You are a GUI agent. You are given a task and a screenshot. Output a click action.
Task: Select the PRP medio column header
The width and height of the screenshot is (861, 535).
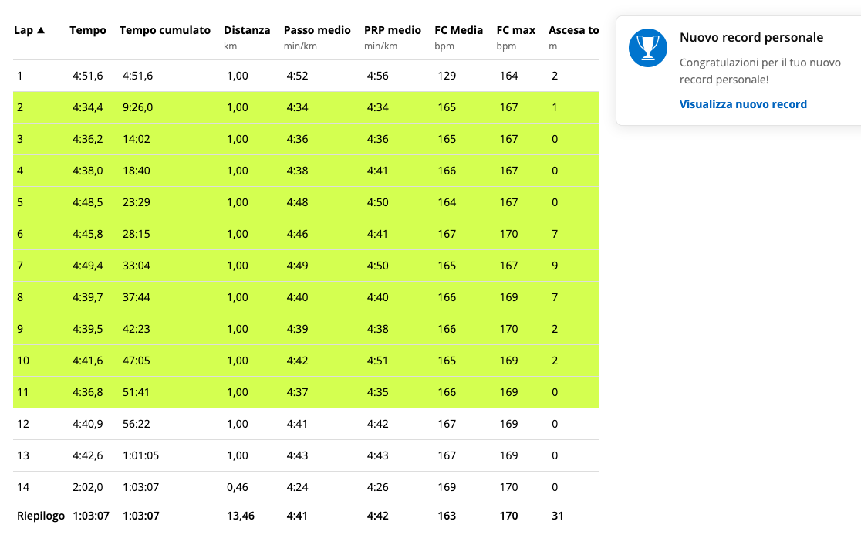(393, 30)
